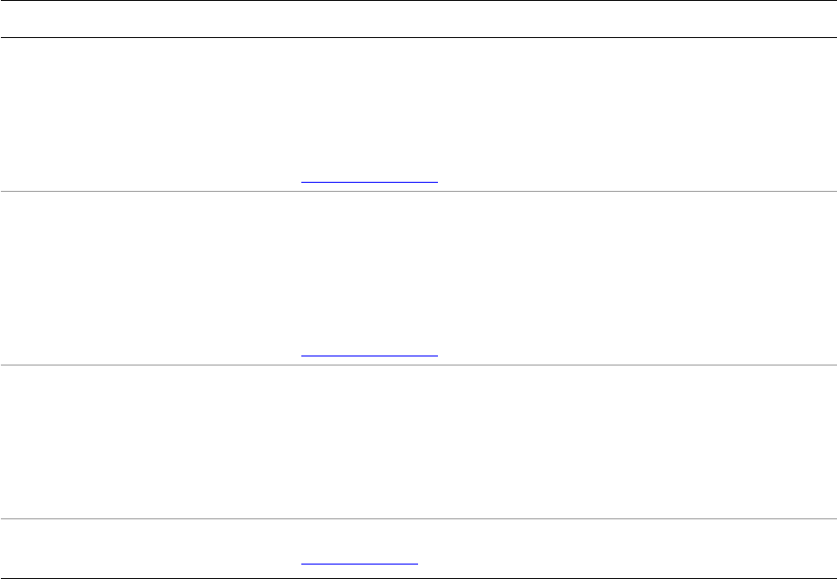This screenshot has width=837, height=579.
Task: Click the gray separator above the bottom row
Action: coord(418,518)
